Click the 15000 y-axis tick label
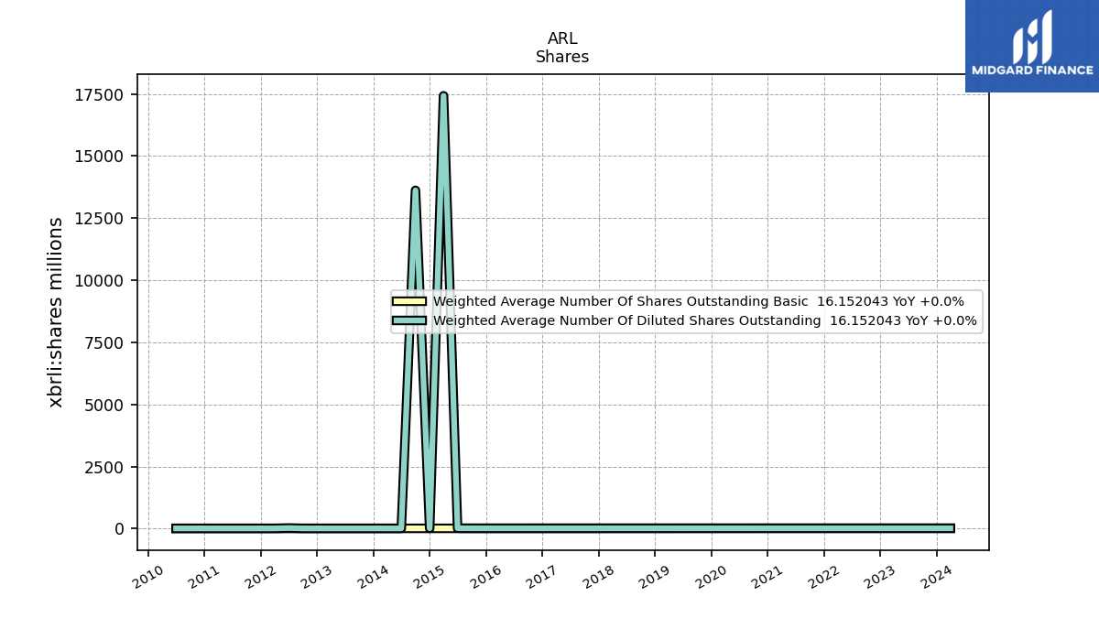Image resolution: width=1099 pixels, height=618 pixels. [x=100, y=157]
